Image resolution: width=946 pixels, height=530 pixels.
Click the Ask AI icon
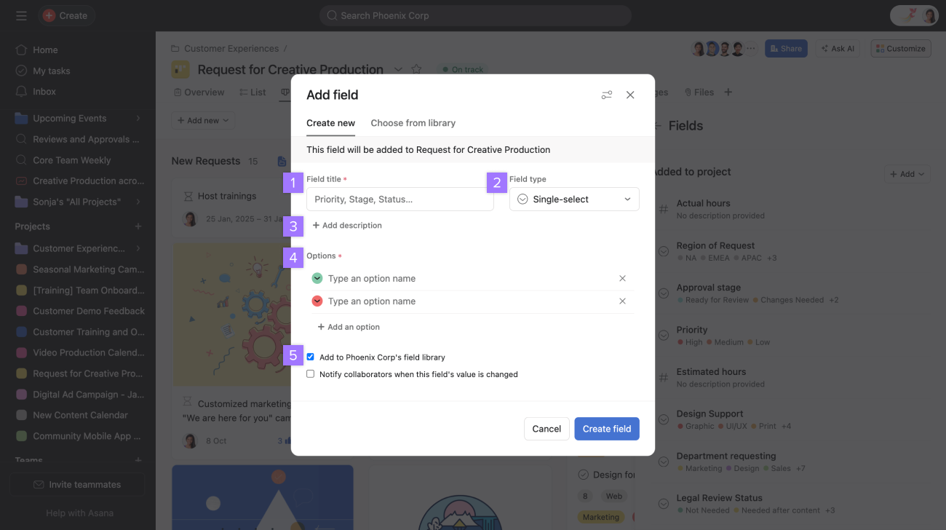click(838, 48)
